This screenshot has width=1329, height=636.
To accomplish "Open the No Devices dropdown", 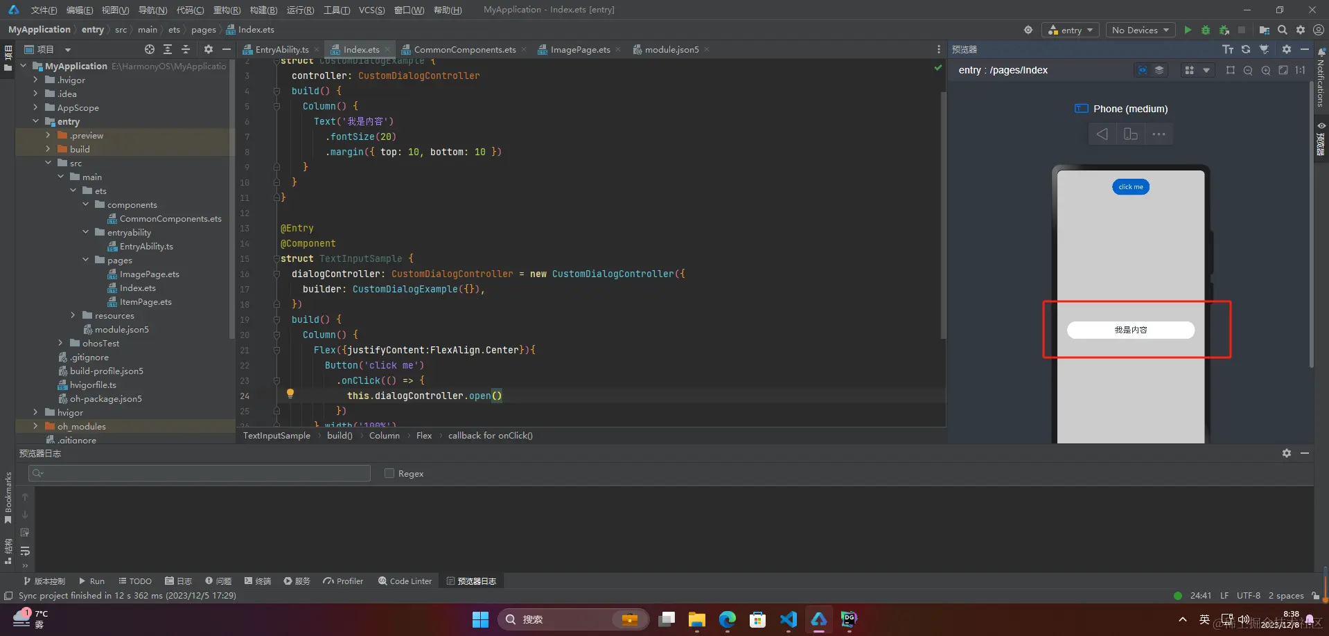I will coord(1140,30).
